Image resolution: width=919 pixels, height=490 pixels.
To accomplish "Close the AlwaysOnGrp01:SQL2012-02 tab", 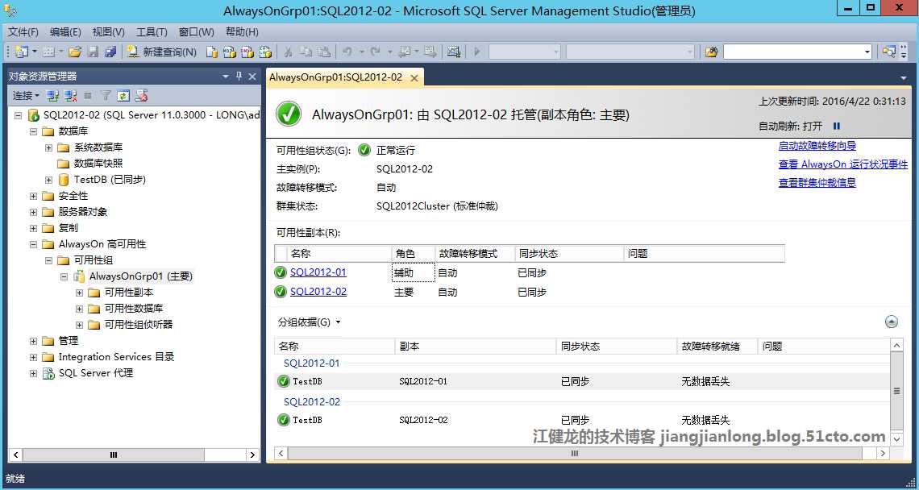I will pos(414,78).
